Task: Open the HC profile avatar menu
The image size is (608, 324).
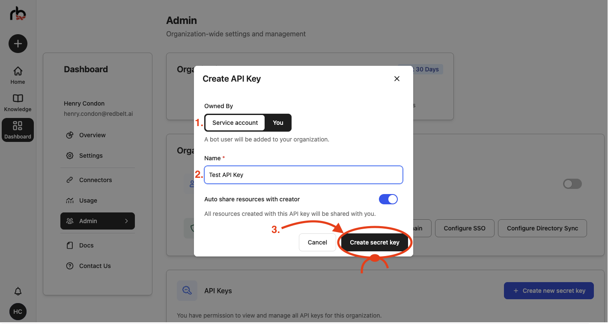Action: (x=18, y=312)
